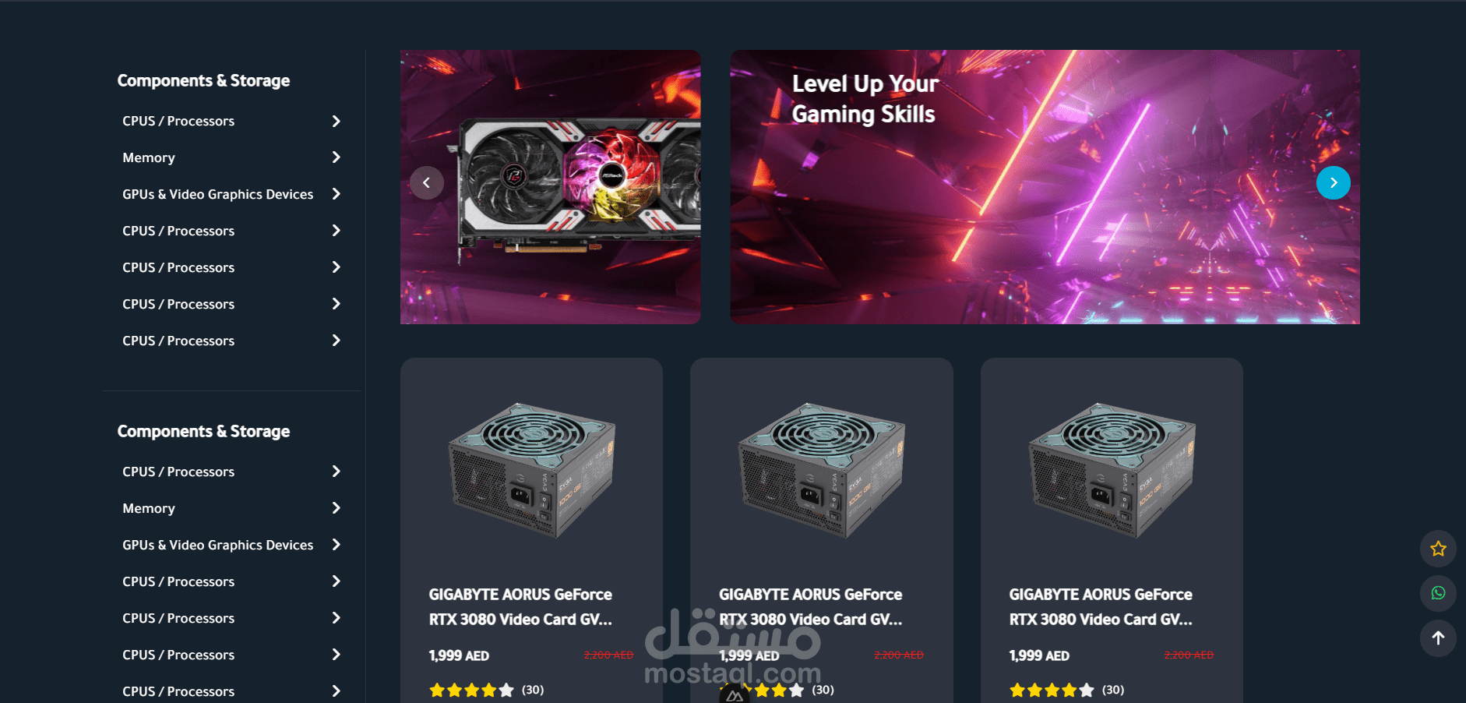Go to previous banner slide arrow

pos(427,183)
